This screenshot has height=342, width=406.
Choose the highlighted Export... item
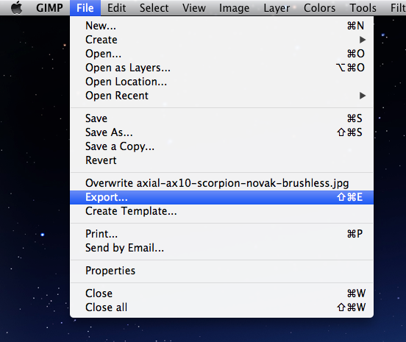click(x=221, y=197)
